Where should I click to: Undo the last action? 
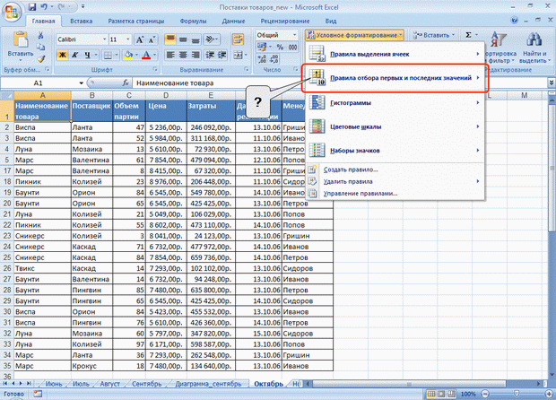tap(44, 7)
